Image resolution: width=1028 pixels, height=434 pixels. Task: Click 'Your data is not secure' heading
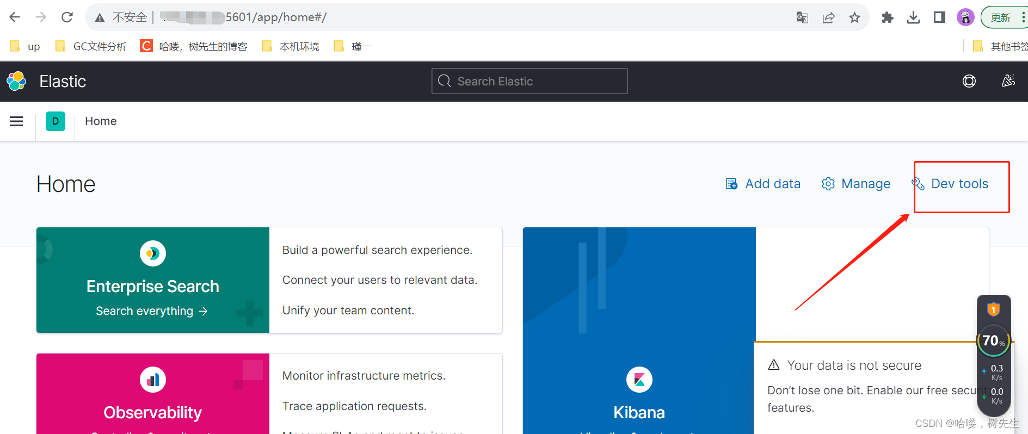tap(854, 365)
